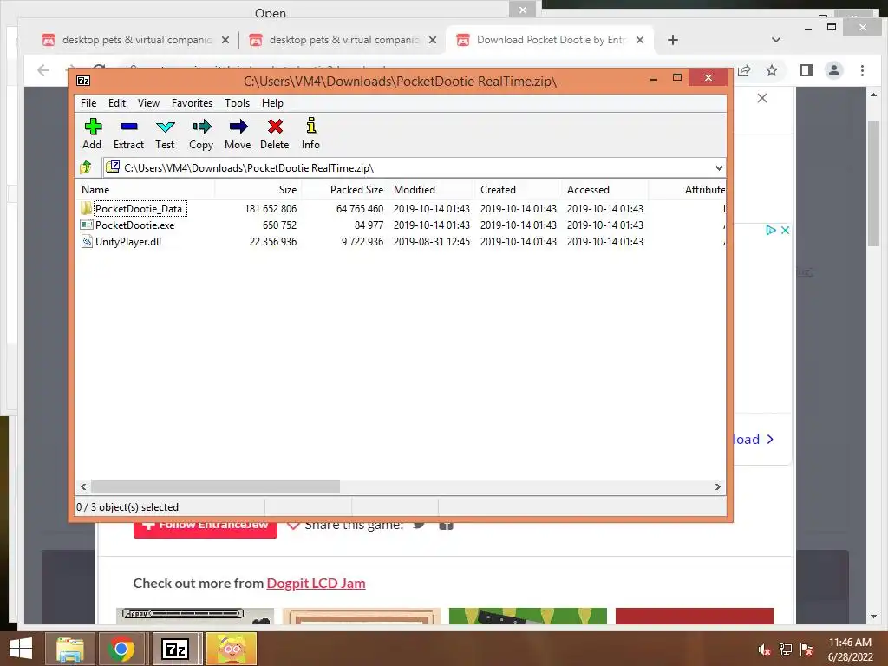Click the 7z logo in title bar
The image size is (888, 666).
click(x=83, y=81)
